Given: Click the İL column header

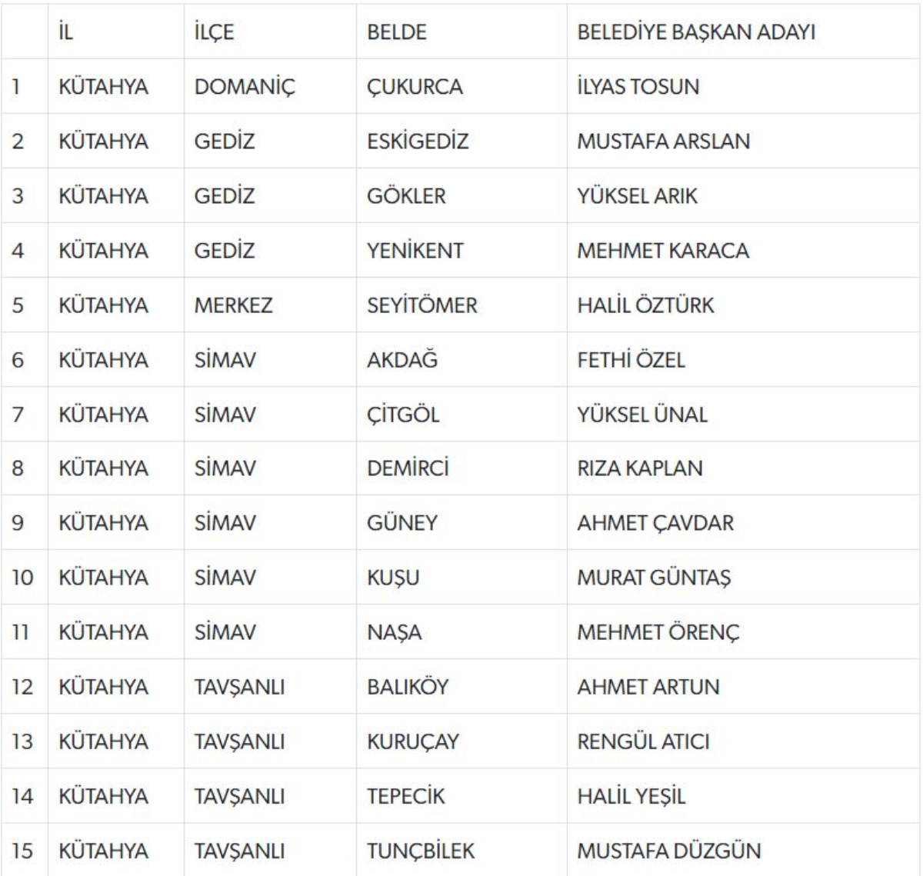Looking at the screenshot, I should [66, 32].
